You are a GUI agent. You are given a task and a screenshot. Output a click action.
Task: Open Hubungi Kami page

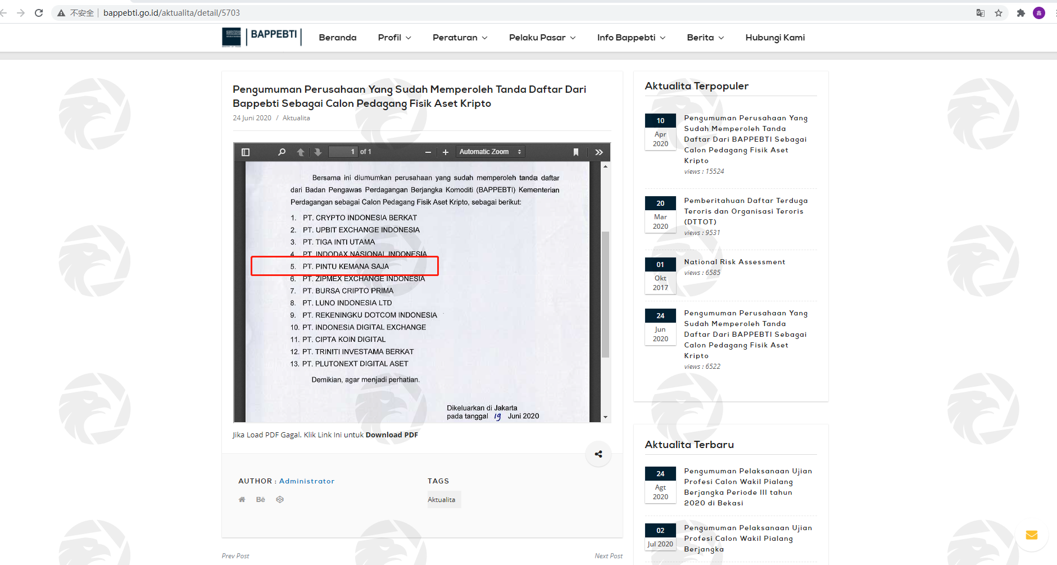[775, 38]
